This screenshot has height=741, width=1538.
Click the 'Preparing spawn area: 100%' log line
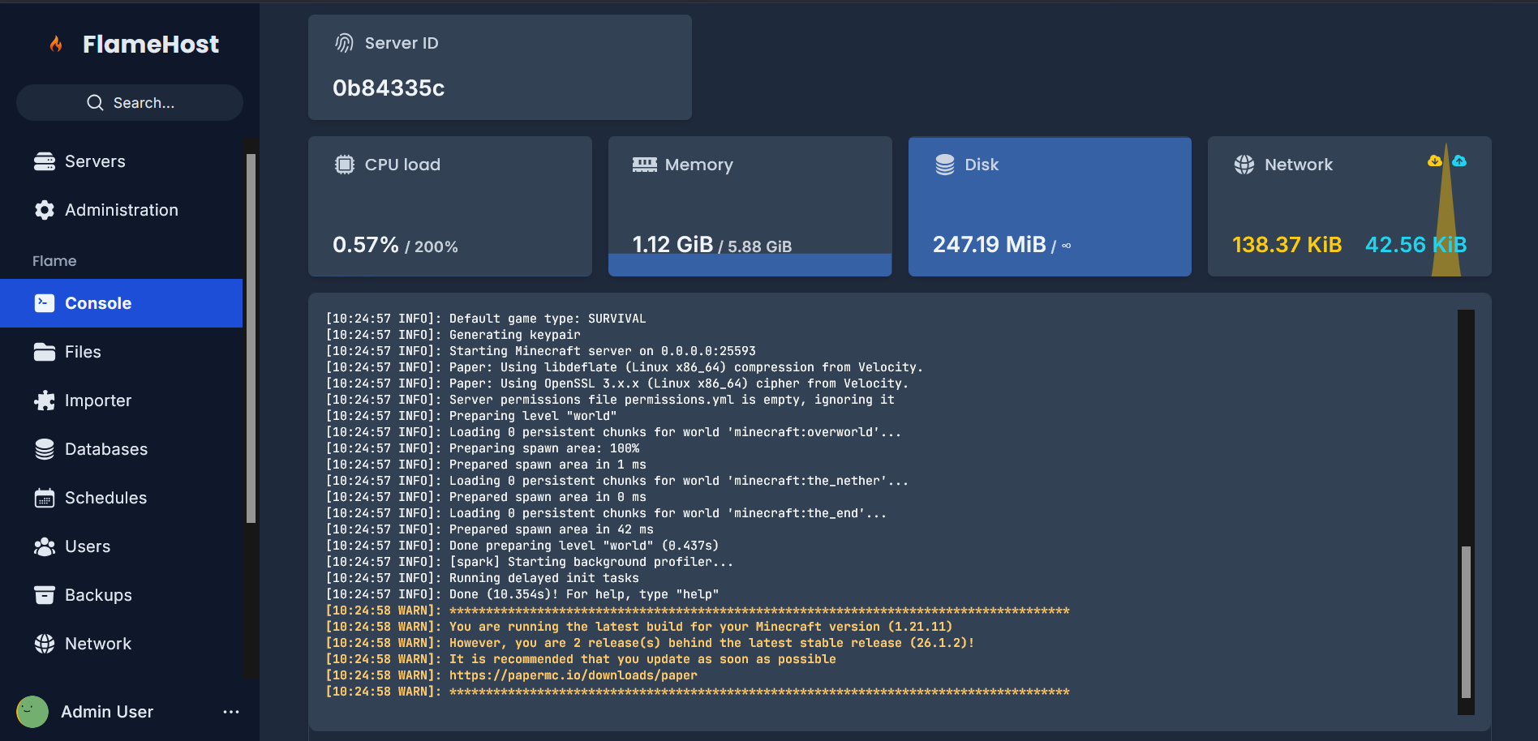tap(482, 448)
